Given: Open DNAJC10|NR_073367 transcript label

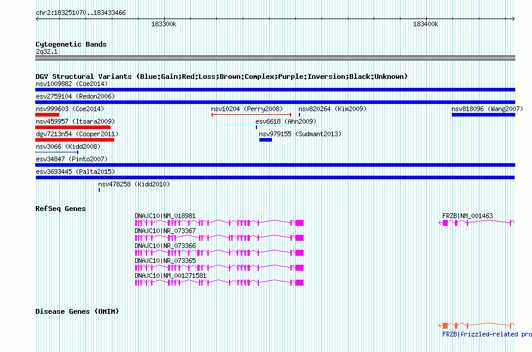Looking at the screenshot, I should pos(165,231).
